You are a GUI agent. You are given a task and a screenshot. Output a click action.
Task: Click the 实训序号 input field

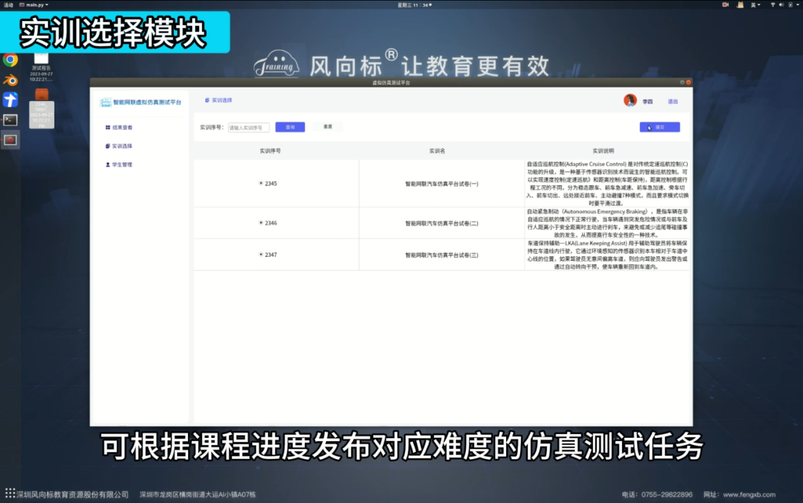(x=250, y=127)
